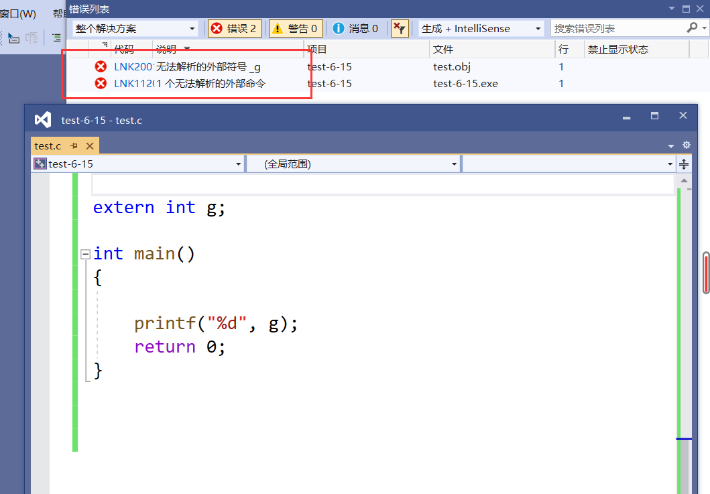Open the 生成 + IntelliSense dropdown
Screen dimensions: 710x494
click(481, 29)
